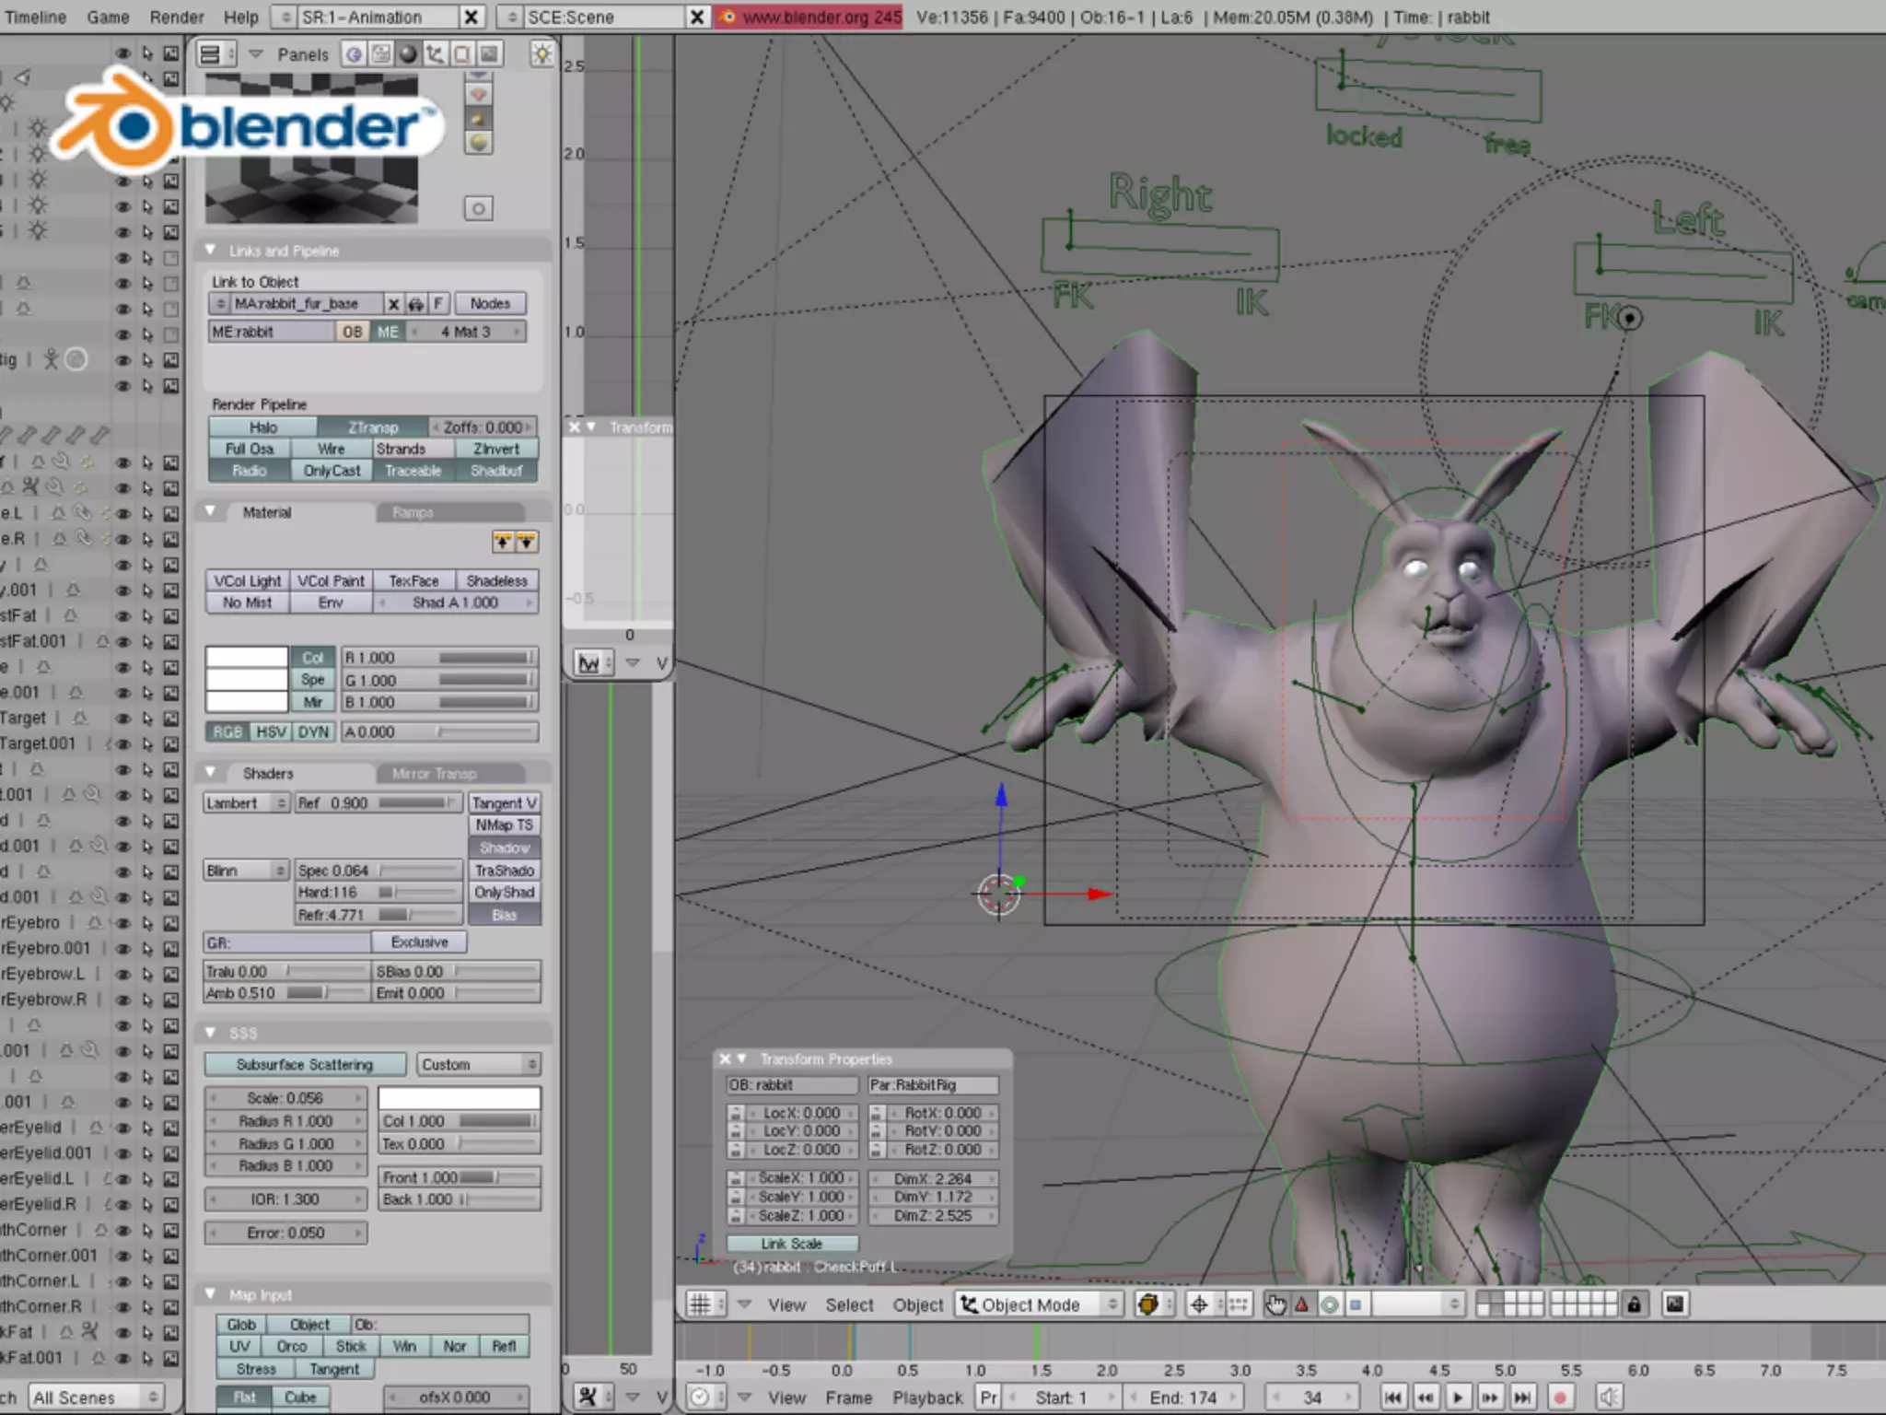Click auto-create material car icon
The image size is (1886, 1415).
click(416, 304)
